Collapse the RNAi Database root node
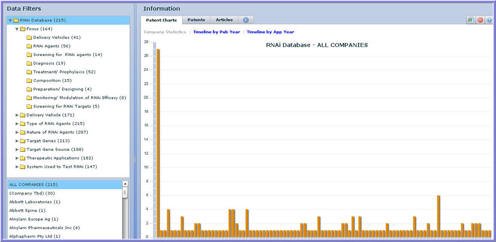 (x=10, y=20)
